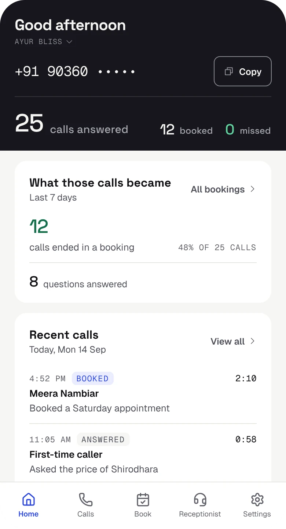The image size is (286, 529).
Task: Select the ANSWERED status badge
Action: click(x=103, y=439)
